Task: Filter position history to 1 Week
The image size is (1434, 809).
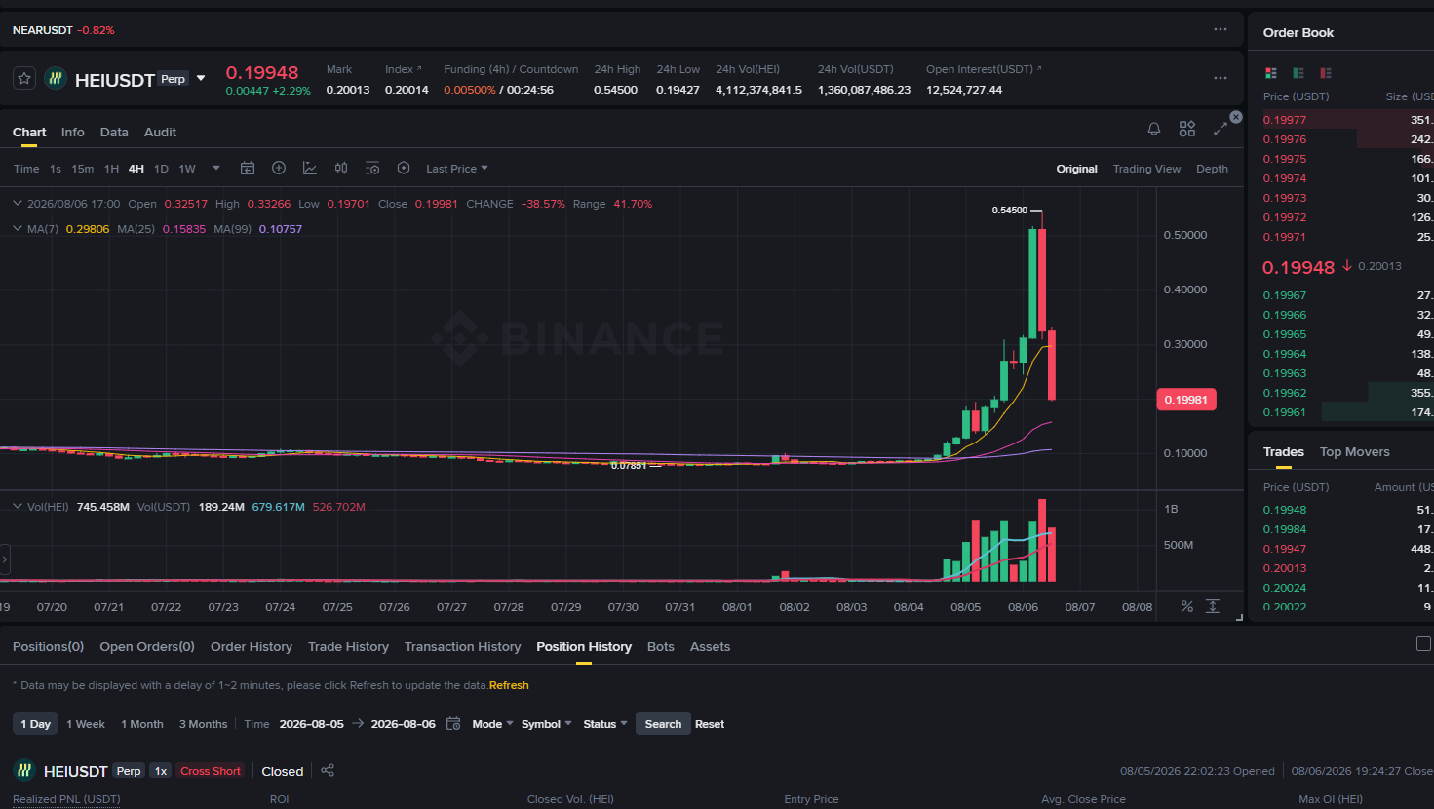Action: point(86,724)
